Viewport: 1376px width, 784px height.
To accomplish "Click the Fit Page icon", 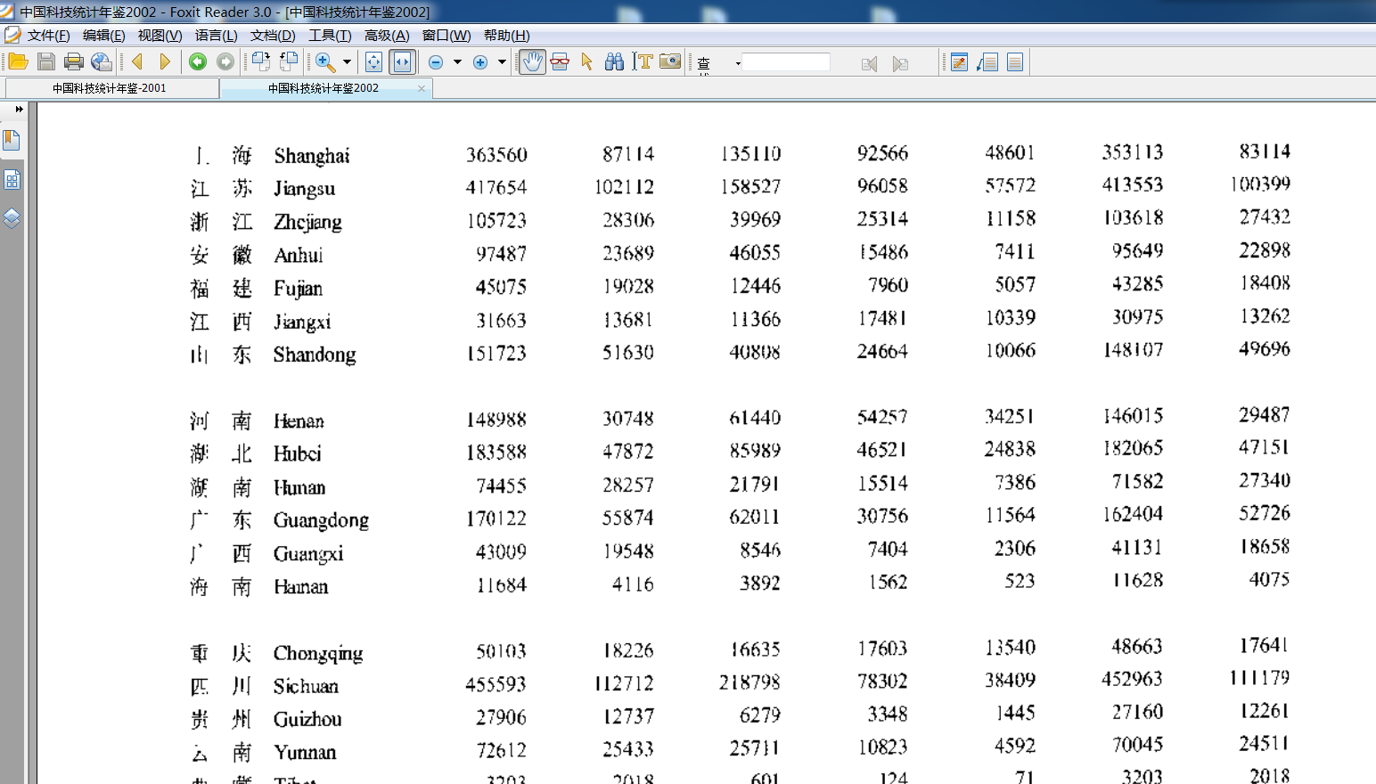I will point(374,61).
